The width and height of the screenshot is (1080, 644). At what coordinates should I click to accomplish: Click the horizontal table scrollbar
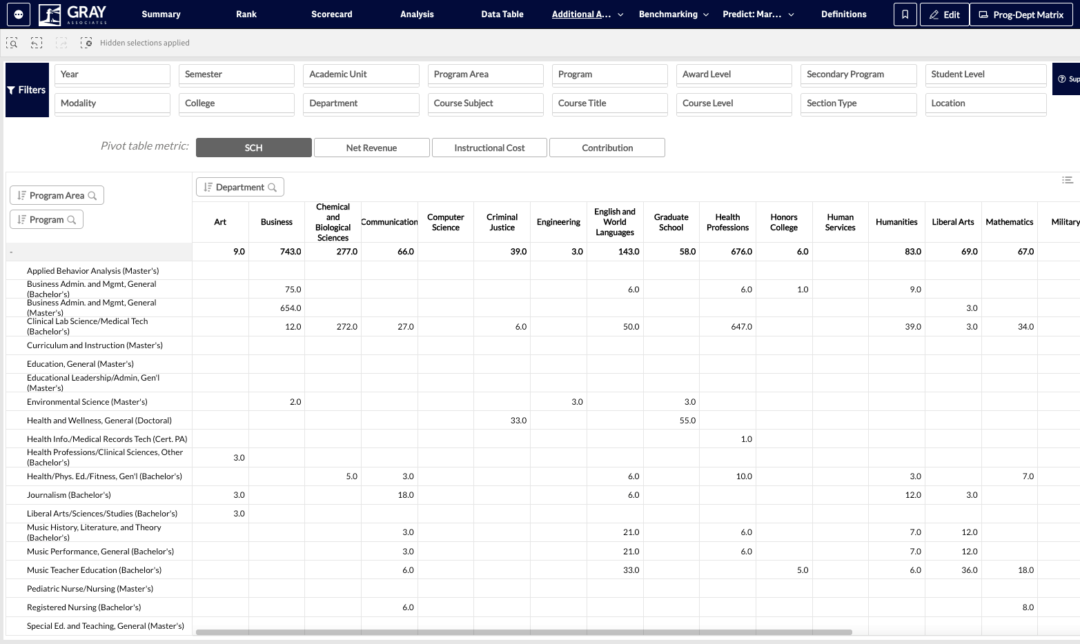(x=524, y=632)
